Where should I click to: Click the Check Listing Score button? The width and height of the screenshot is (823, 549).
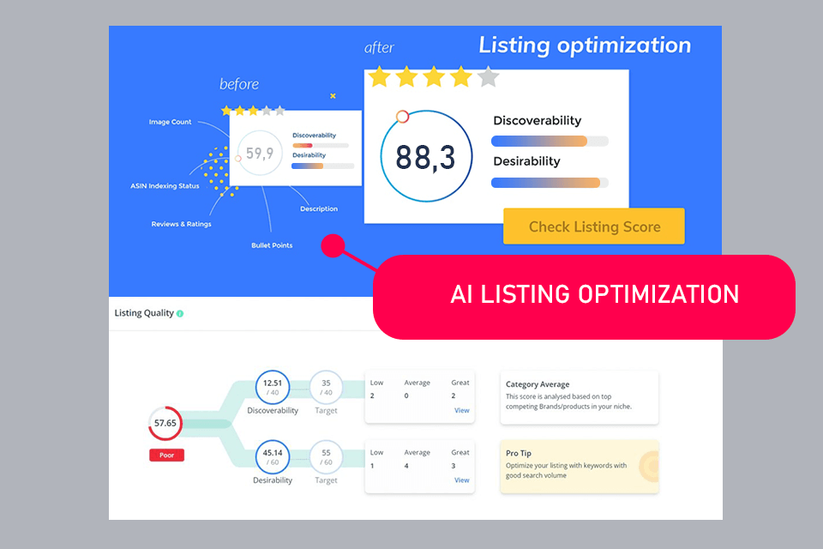tap(593, 226)
